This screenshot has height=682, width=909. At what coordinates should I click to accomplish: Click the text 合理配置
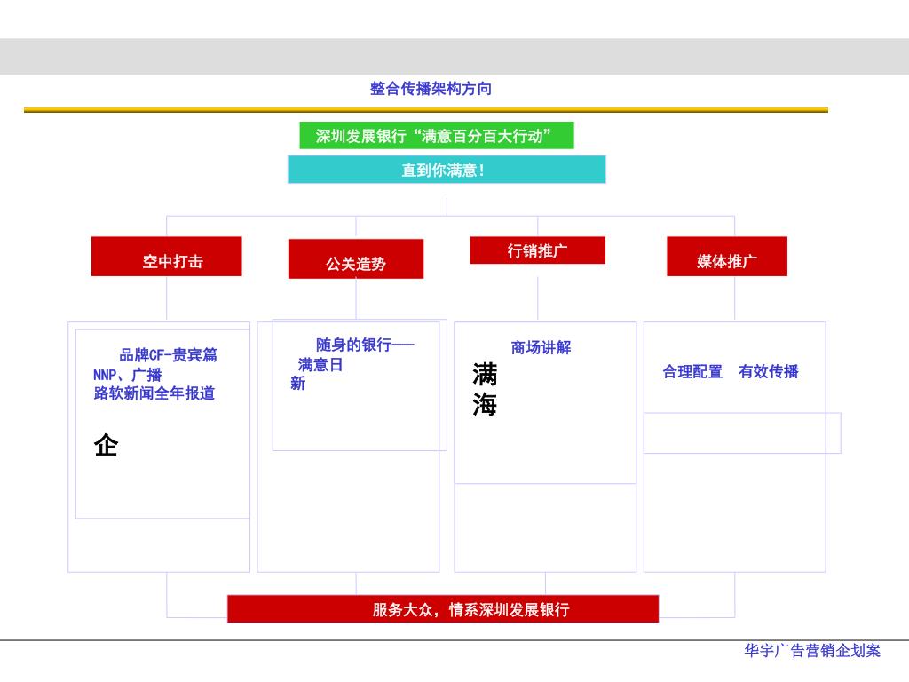[x=692, y=371]
